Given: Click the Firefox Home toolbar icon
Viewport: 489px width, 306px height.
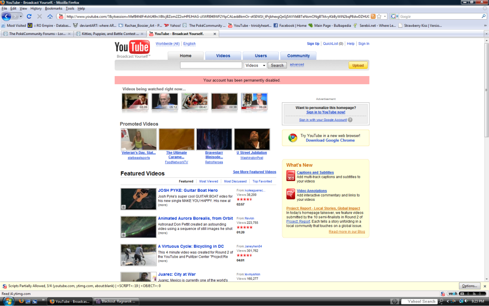Looking at the screenshot, I should point(50,16).
